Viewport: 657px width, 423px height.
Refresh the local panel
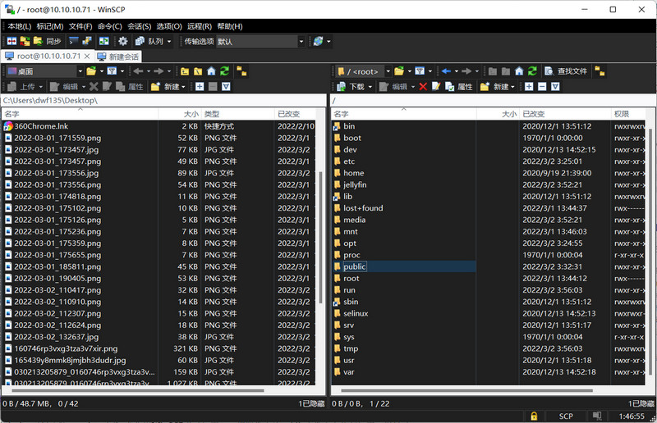pos(224,71)
